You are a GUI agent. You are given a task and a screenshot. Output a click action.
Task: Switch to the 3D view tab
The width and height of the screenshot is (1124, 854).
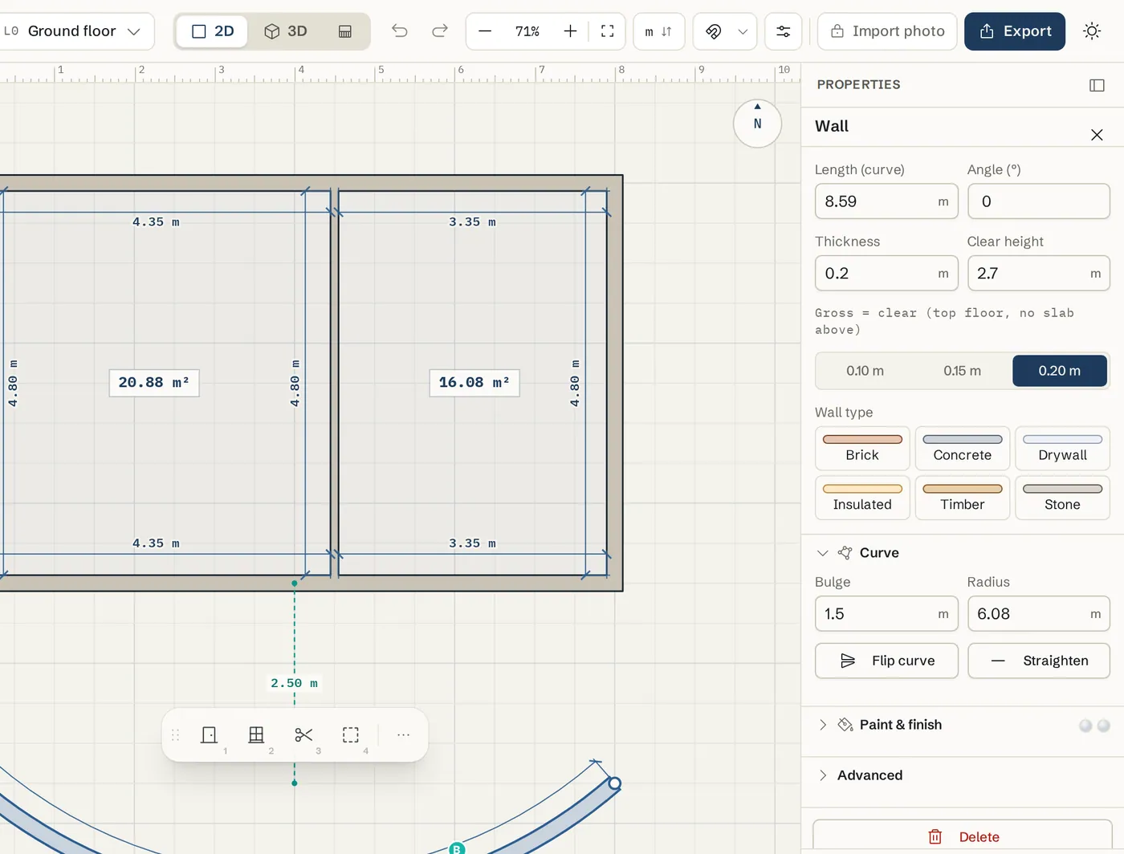(x=286, y=31)
